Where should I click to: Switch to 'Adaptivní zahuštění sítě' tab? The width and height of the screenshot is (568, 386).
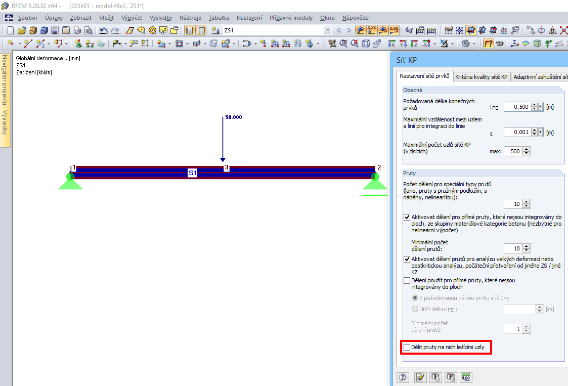(x=540, y=77)
